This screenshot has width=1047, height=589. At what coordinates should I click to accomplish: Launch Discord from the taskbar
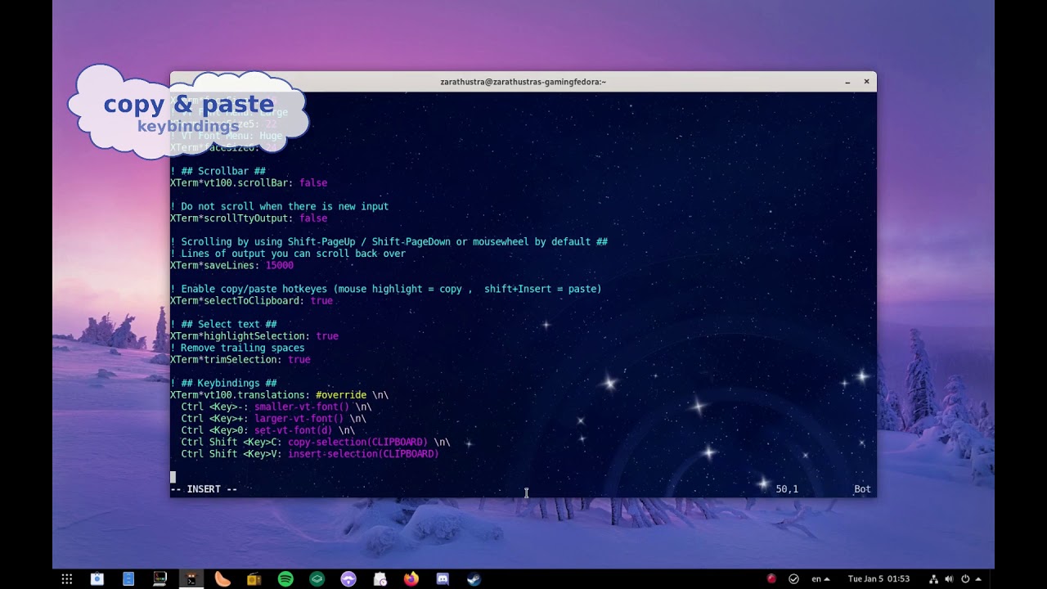(443, 579)
